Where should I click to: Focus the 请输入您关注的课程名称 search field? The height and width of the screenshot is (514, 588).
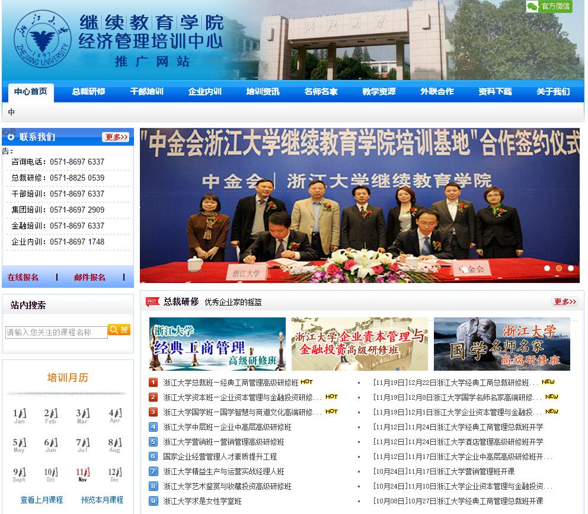click(56, 332)
